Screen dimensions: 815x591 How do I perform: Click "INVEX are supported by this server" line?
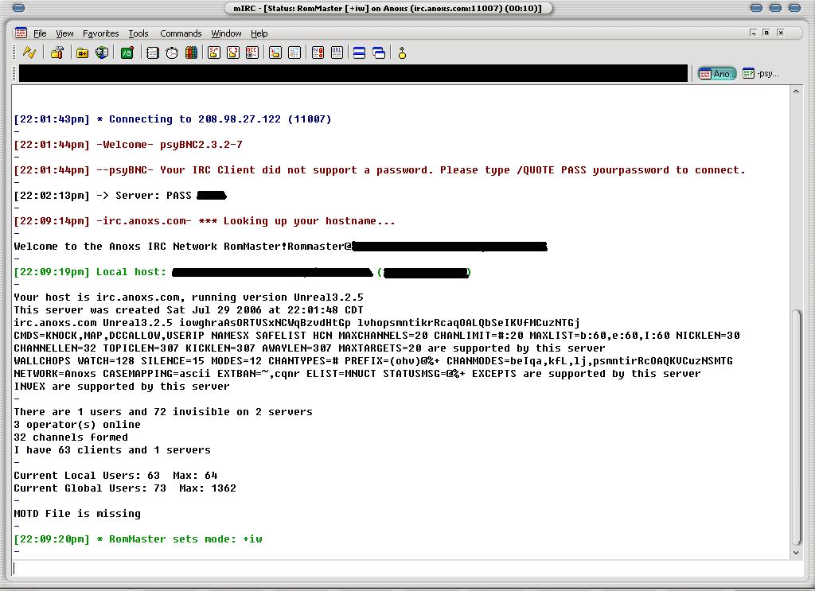pos(122,387)
